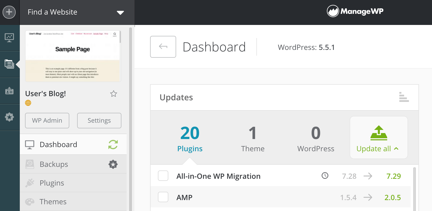Screen dimensions: 432x211
Task: Click the site Settings button
Action: (99, 121)
